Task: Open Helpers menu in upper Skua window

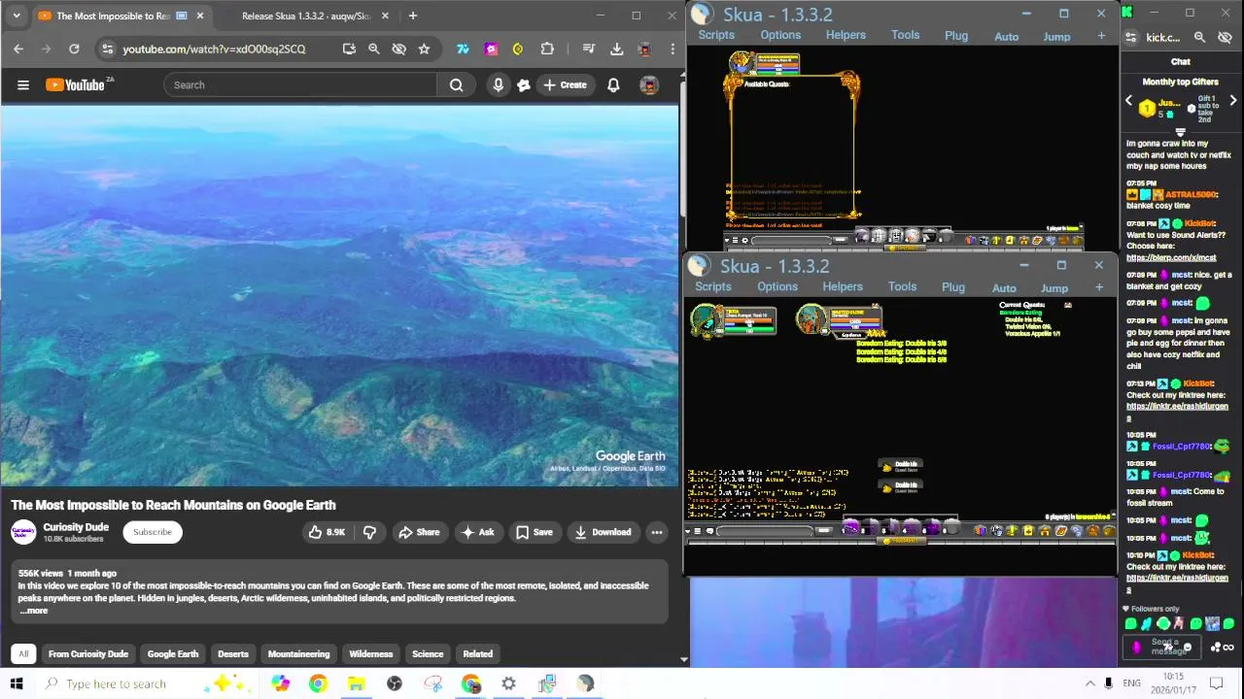Action: click(x=846, y=35)
